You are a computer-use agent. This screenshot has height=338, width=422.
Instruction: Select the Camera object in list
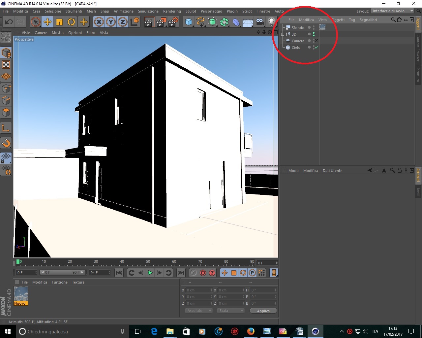coord(298,41)
